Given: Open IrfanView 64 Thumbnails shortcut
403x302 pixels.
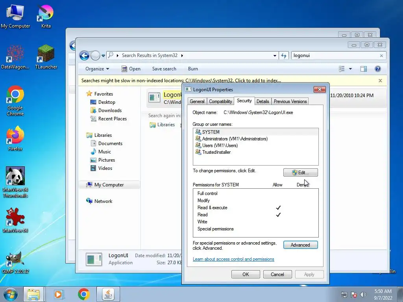Looking at the screenshot, I should 15,182.
